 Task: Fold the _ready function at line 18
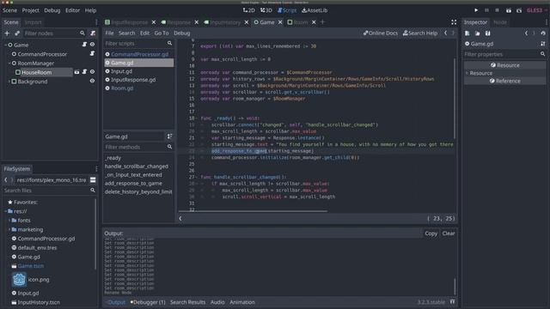click(x=197, y=118)
